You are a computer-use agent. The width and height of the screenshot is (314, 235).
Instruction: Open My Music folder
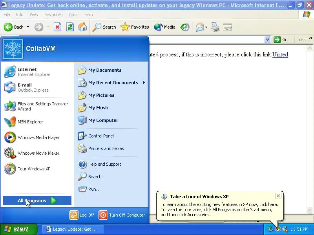[x=111, y=108]
